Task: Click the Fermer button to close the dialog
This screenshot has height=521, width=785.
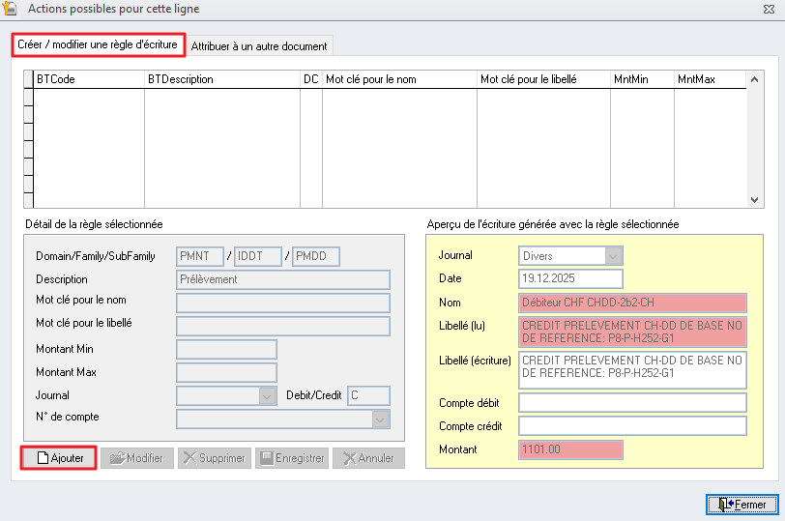Action: coord(741,505)
